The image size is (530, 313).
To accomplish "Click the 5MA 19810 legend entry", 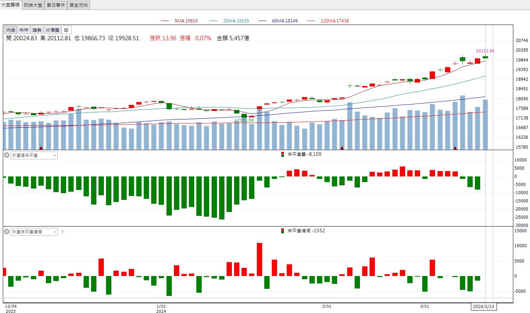I will (179, 21).
